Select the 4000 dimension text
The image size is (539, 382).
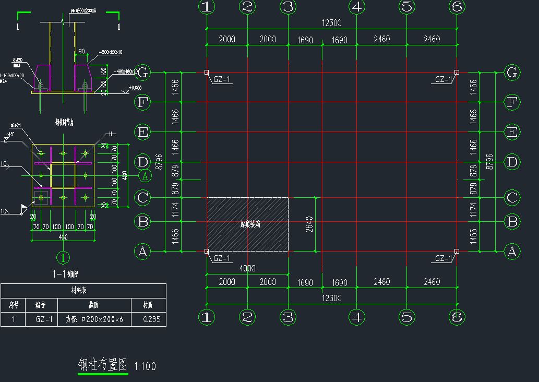(247, 269)
